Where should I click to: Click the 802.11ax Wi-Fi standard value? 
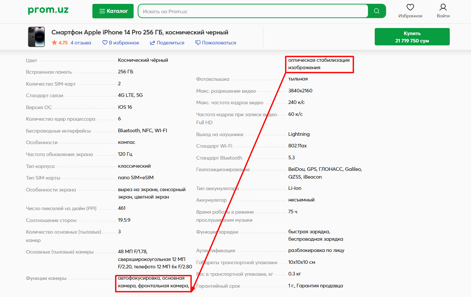pyautogui.click(x=297, y=146)
